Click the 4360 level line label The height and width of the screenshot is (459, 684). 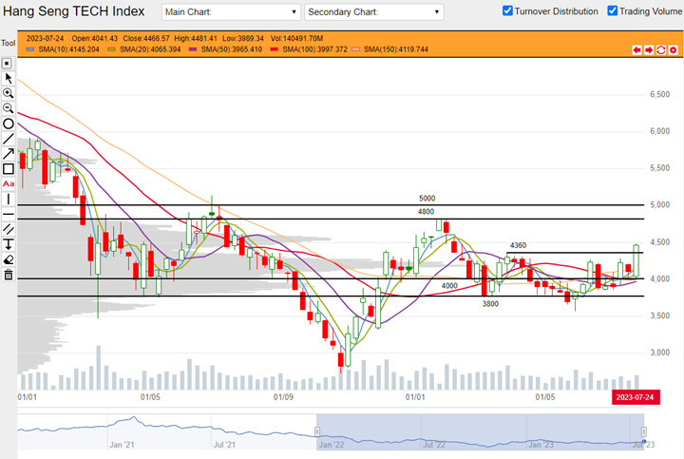[x=519, y=245]
